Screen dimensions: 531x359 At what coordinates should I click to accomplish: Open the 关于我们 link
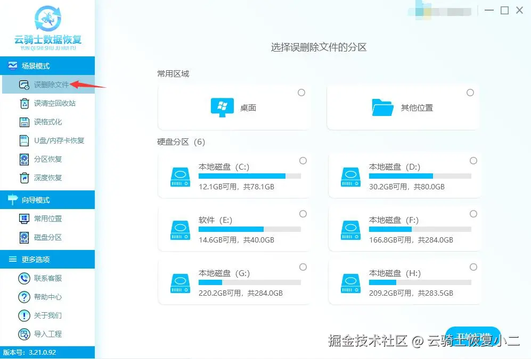[48, 315]
